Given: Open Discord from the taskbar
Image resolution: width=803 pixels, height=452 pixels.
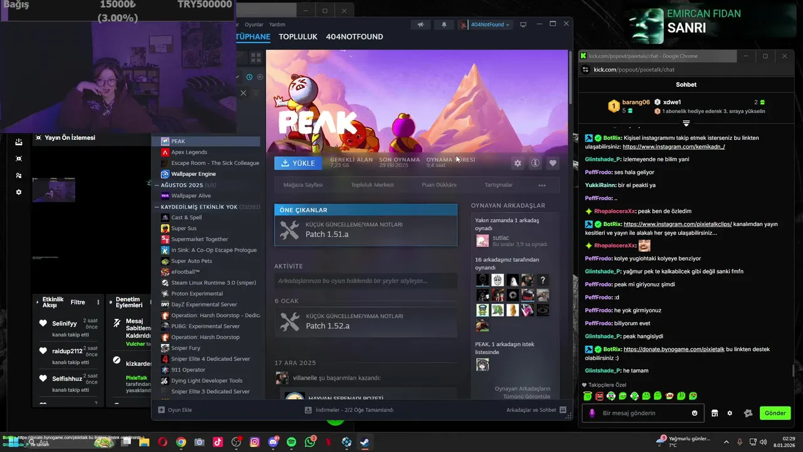Looking at the screenshot, I should 274,442.
